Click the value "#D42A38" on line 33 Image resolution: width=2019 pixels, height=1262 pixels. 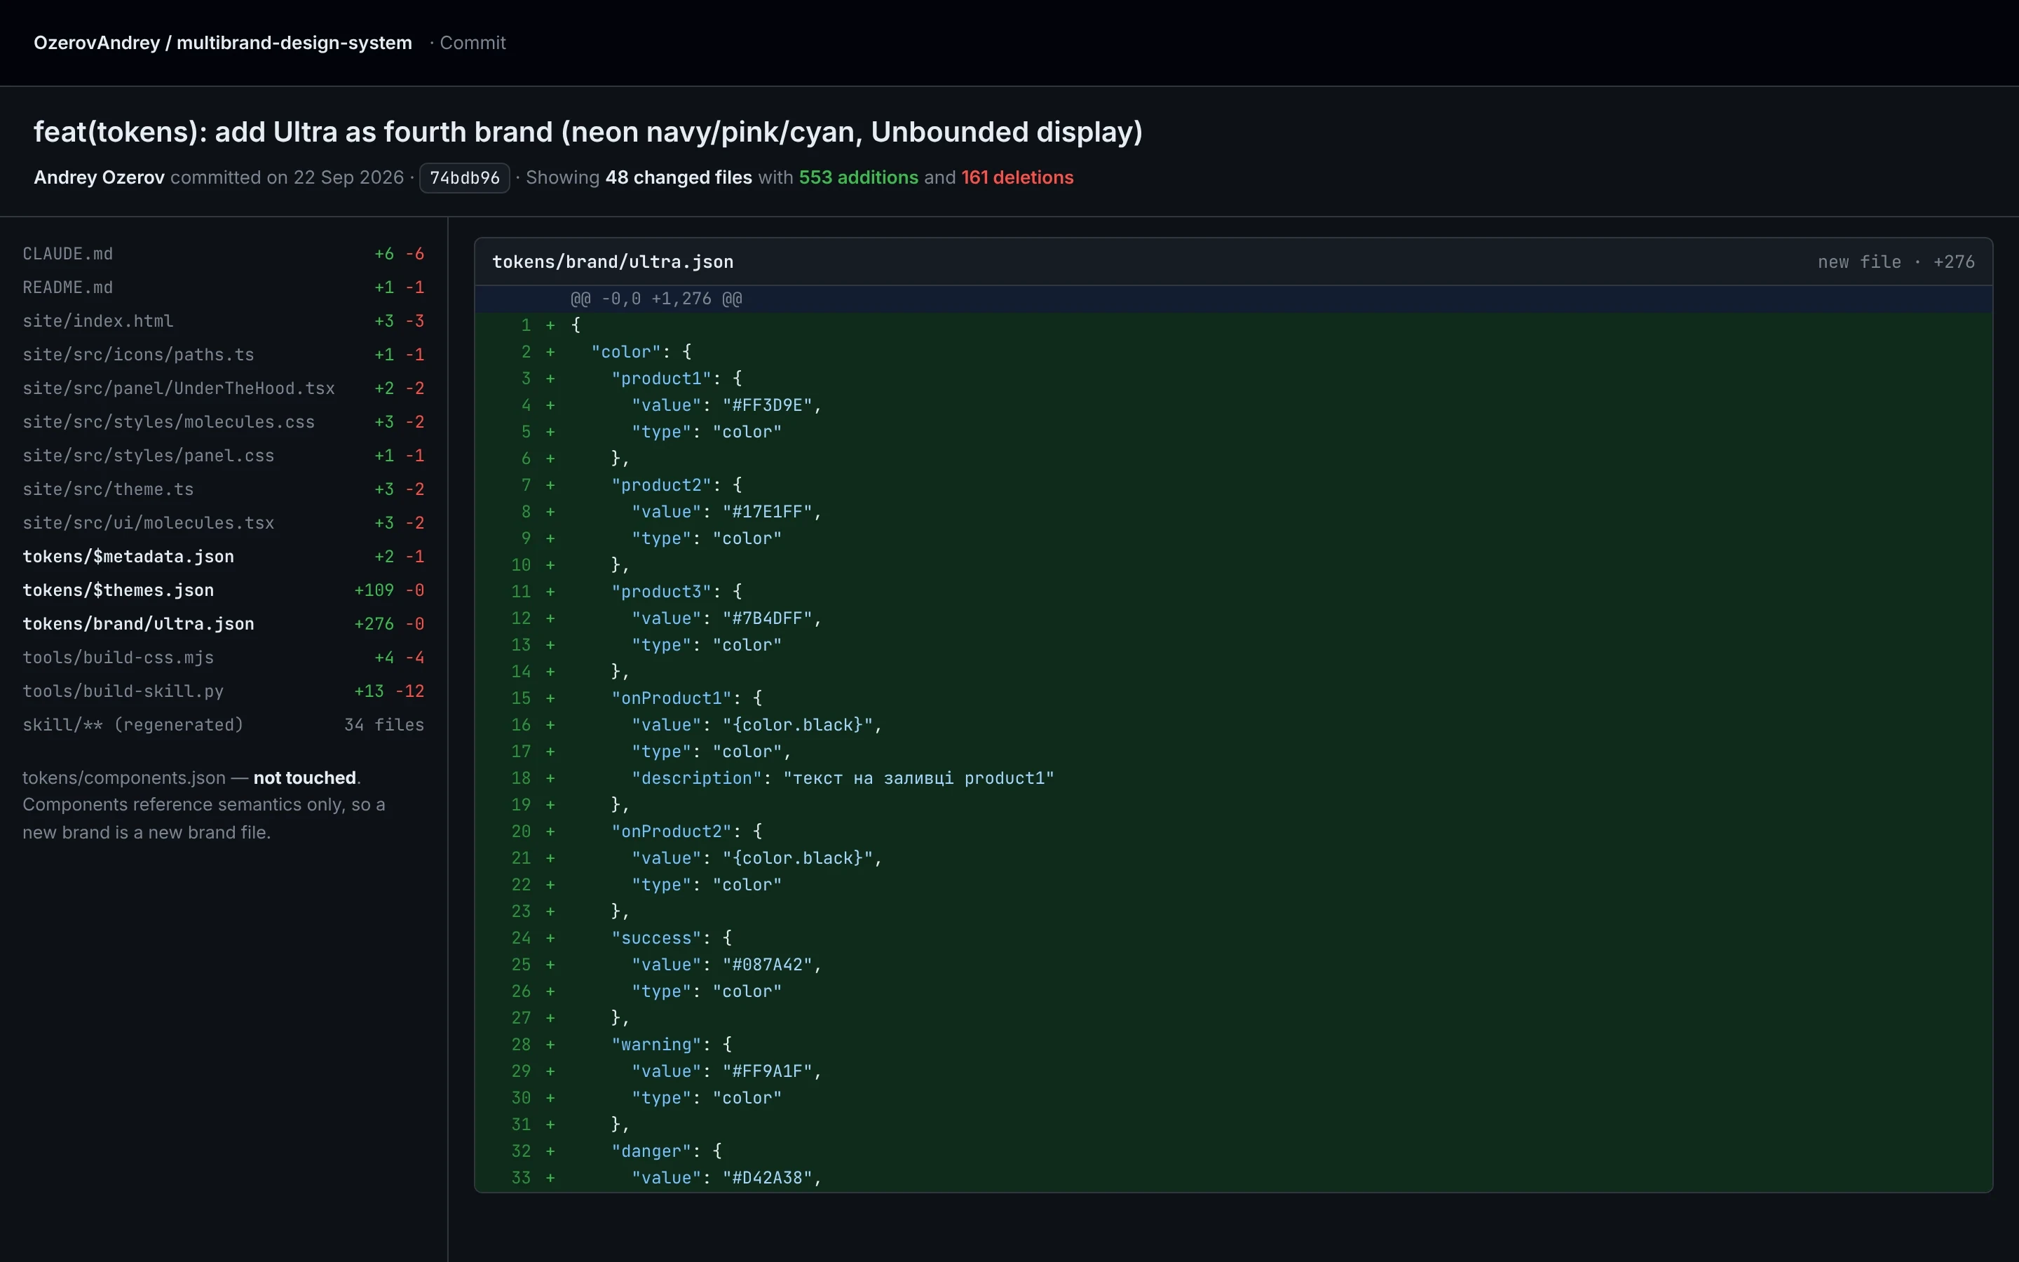click(x=768, y=1178)
